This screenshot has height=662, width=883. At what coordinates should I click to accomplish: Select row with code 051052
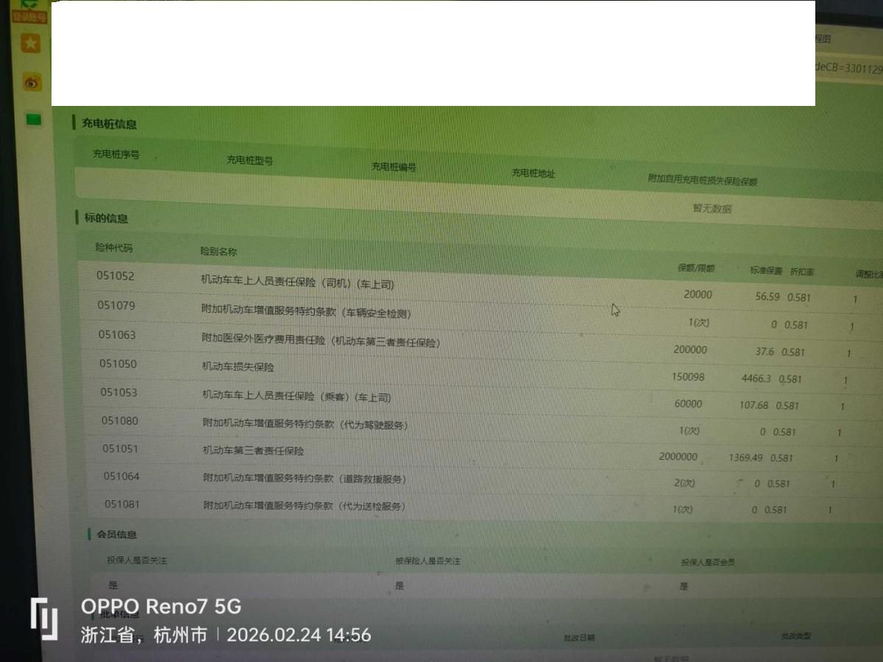coord(116,276)
